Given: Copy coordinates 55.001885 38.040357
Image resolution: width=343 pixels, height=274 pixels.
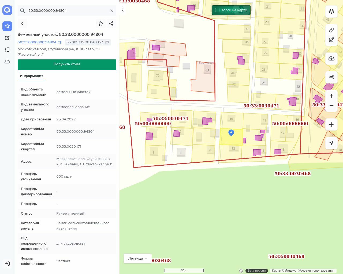Looking at the screenshot, I should [107, 42].
